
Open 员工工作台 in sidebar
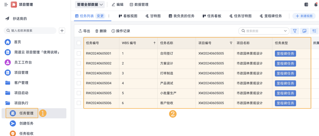pyautogui.click(x=19, y=62)
